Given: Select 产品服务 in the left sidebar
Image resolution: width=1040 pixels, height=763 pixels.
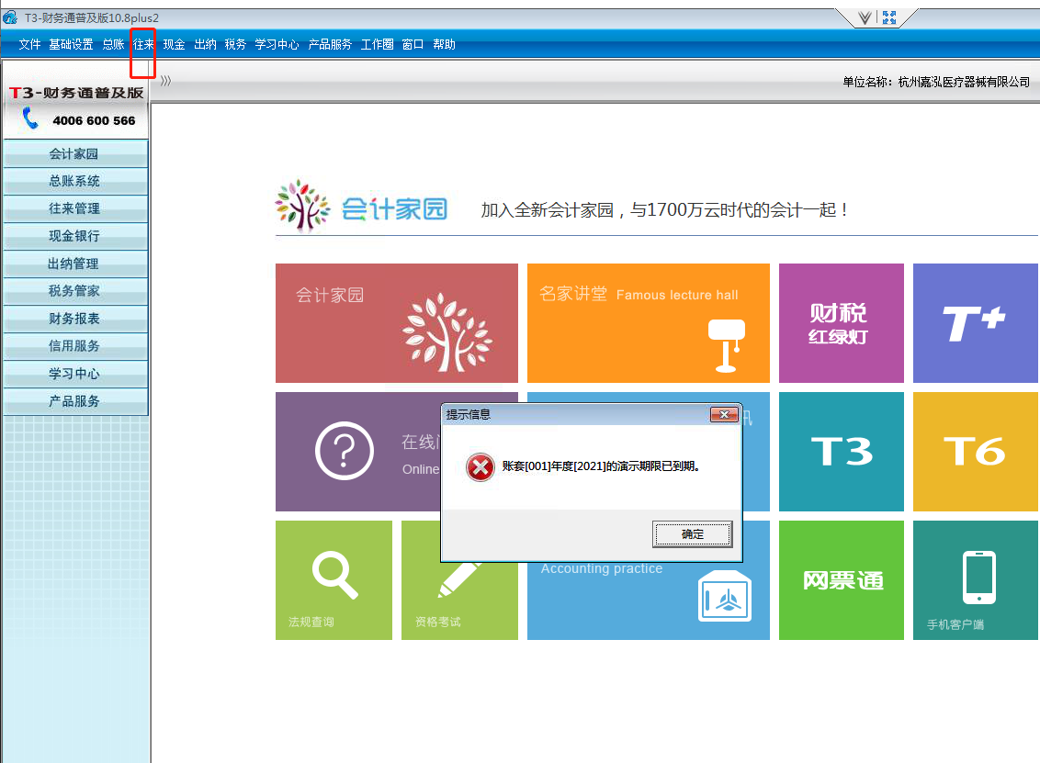Looking at the screenshot, I should coord(75,402).
